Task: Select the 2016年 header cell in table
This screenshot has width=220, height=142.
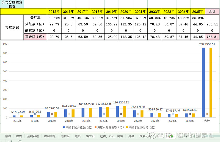Action: [68, 11]
